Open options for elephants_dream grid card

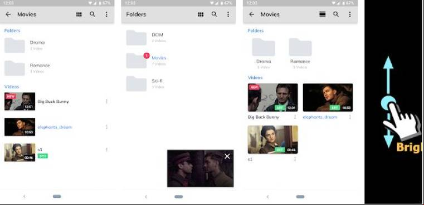click(350, 117)
